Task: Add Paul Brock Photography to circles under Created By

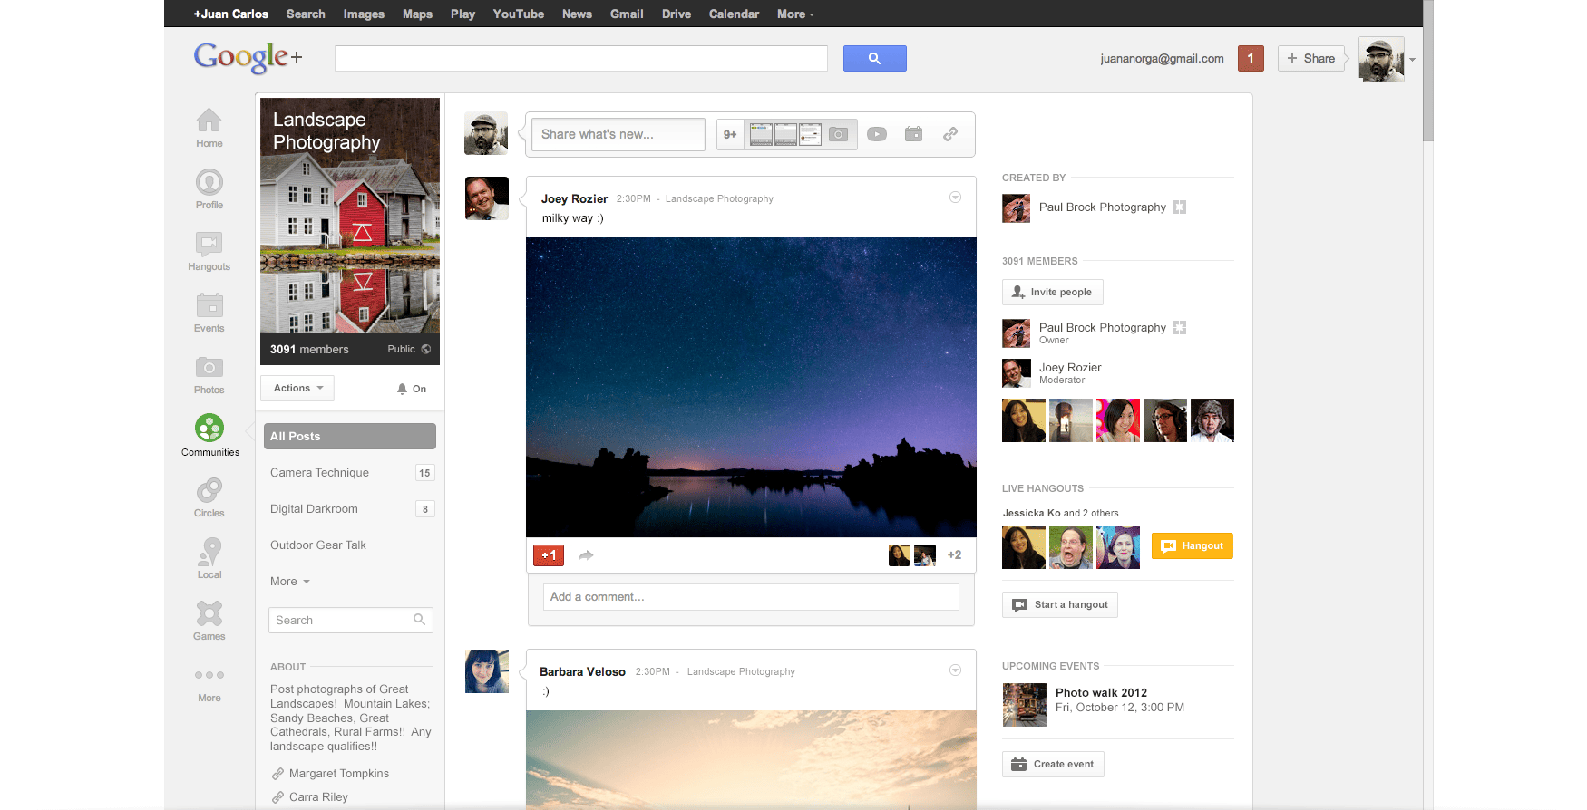Action: coord(1179,207)
